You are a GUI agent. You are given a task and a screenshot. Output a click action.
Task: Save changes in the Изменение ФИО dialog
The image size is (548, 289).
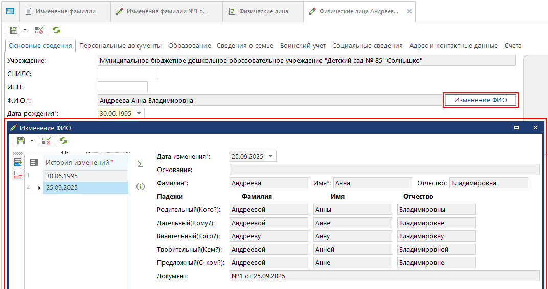tap(21, 140)
